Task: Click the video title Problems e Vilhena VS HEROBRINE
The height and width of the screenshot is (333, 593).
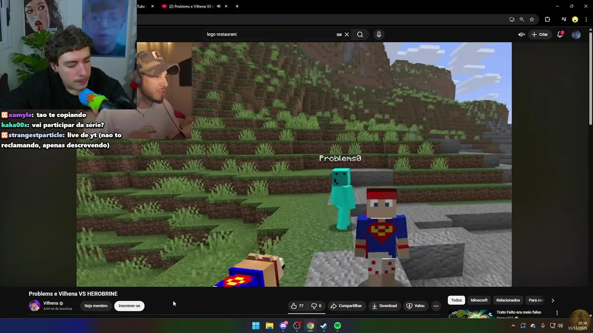Action: tap(73, 294)
